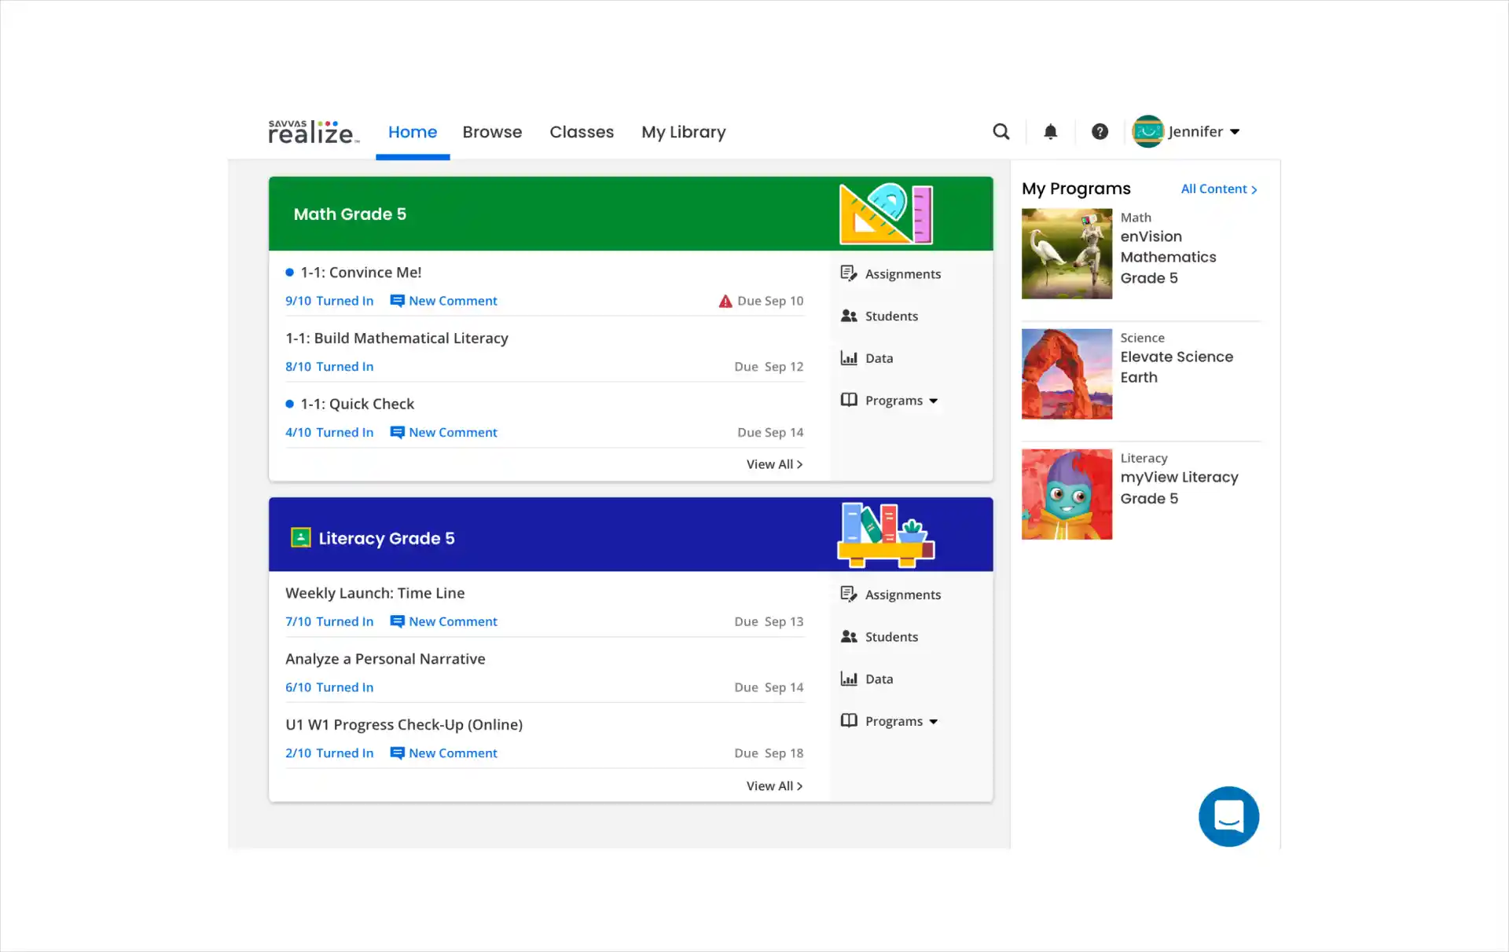
Task: Click Students icon in Math Grade 5
Action: click(x=849, y=316)
